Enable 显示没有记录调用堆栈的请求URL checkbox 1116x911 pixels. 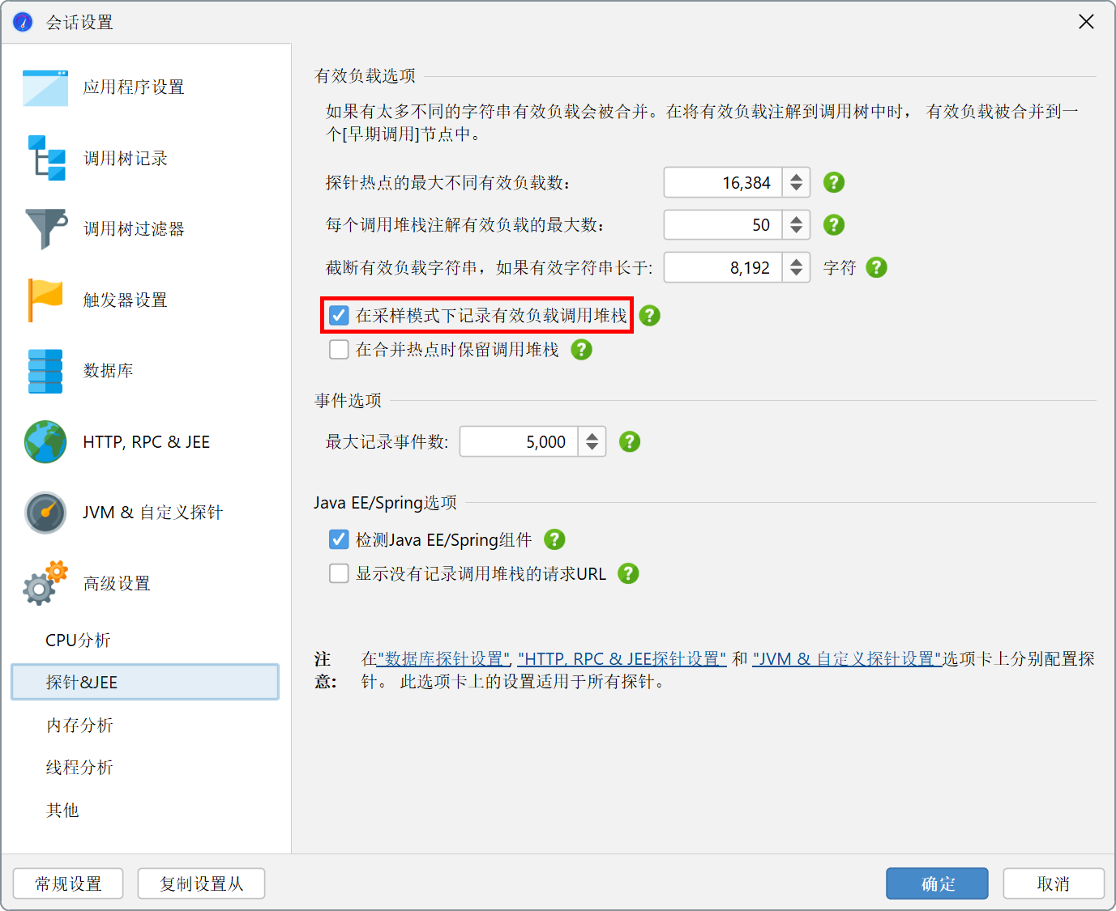pos(340,573)
